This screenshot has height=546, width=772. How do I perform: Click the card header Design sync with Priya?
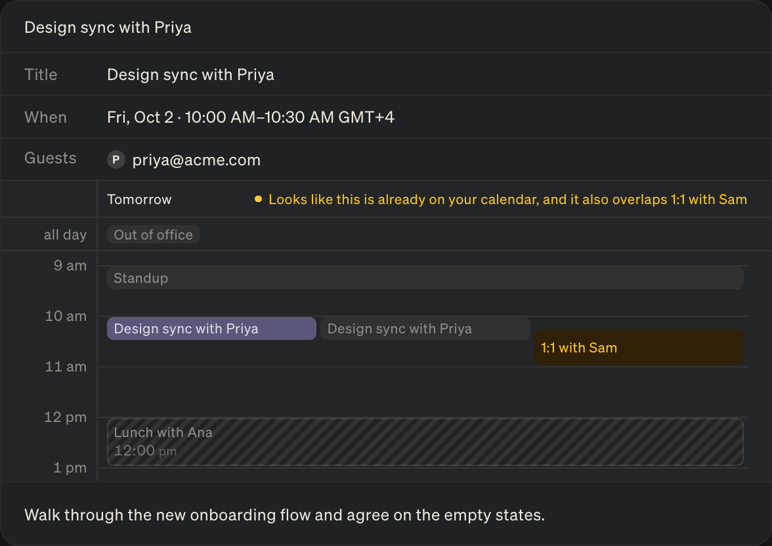(108, 28)
